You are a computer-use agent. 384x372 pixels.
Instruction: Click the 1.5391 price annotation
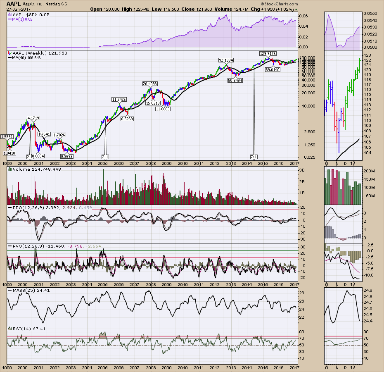(7, 136)
